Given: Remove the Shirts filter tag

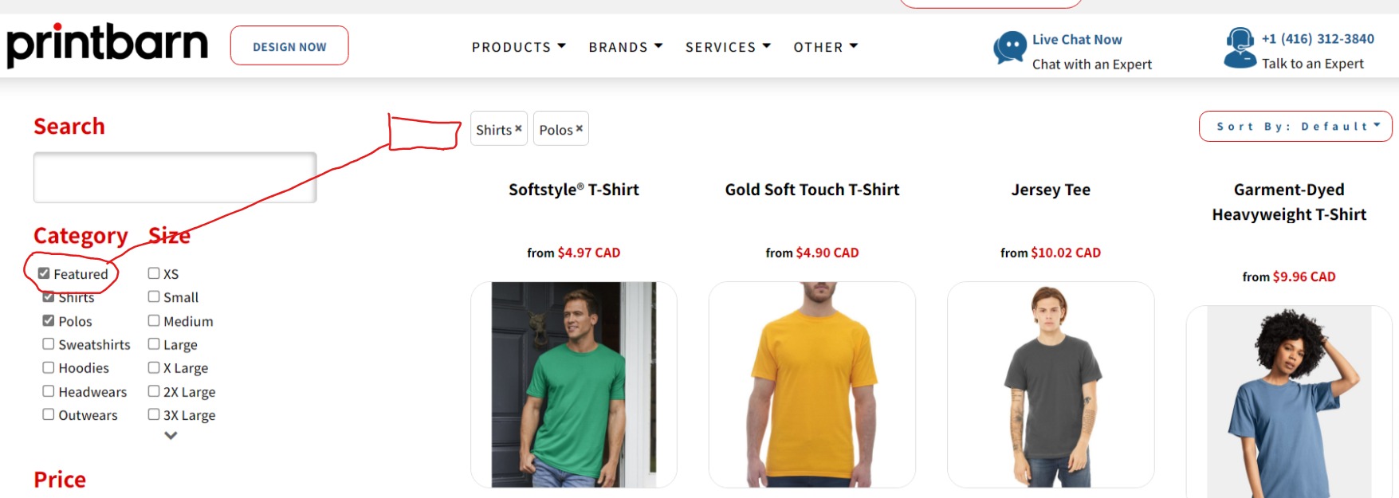Looking at the screenshot, I should (x=518, y=128).
